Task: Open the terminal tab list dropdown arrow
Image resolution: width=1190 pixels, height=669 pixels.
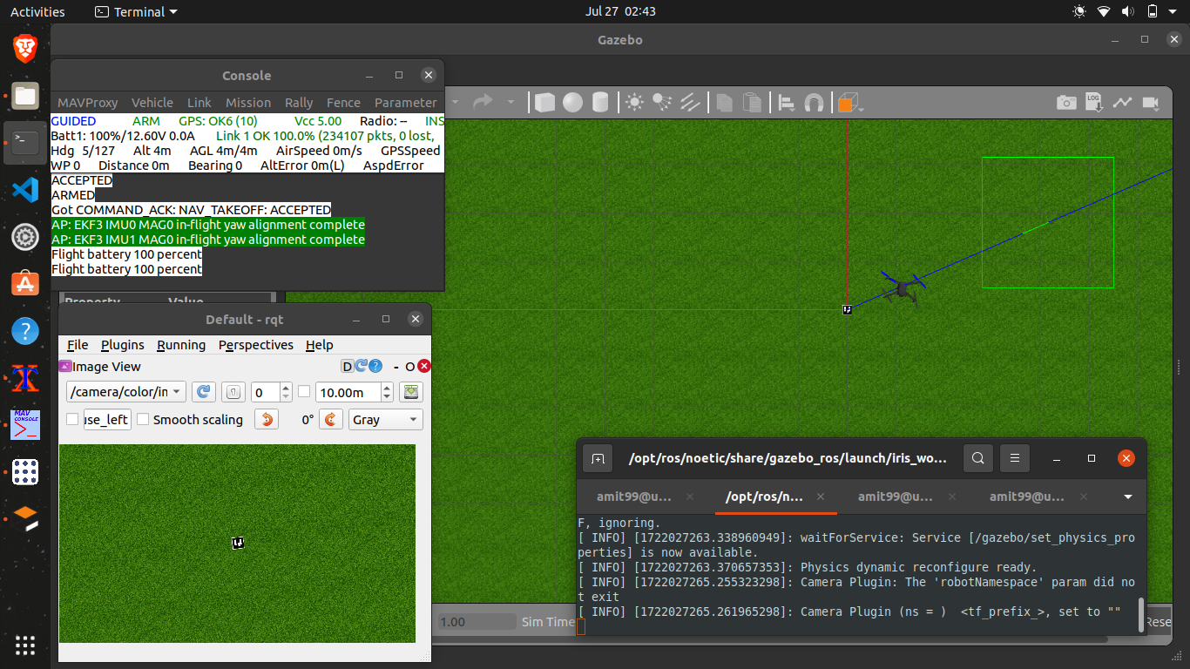Action: (1128, 497)
